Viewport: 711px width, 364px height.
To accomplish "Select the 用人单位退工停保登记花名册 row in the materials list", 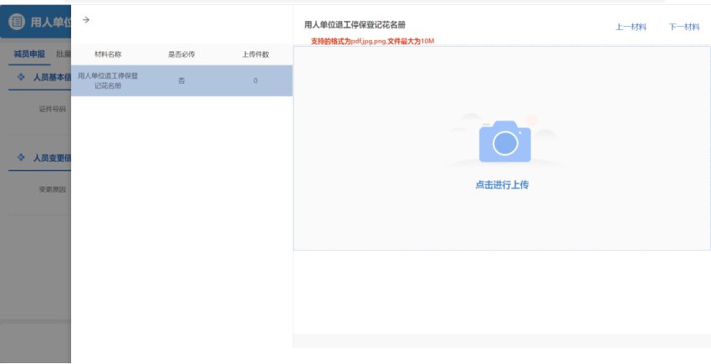I will coord(108,80).
